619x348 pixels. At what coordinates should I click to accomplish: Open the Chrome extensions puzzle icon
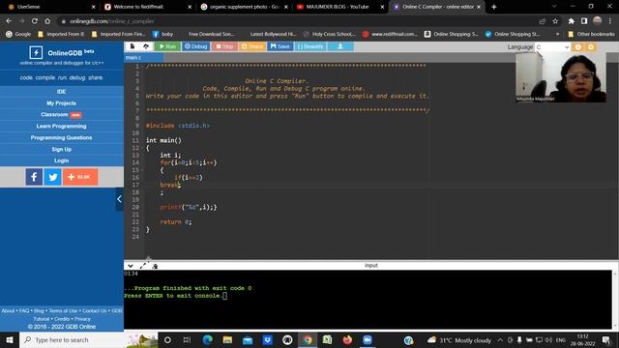(x=572, y=21)
